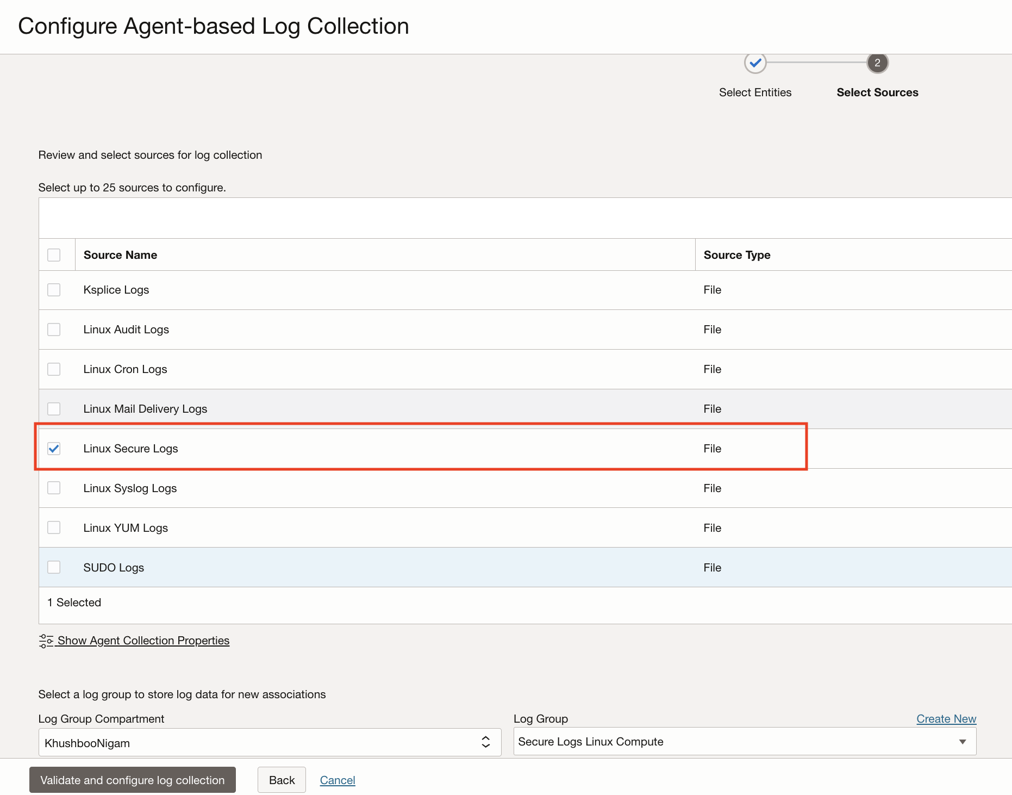Screen dimensions: 1012x795
Task: Tick the Linux Mail Delivery Logs checkbox
Action: point(54,409)
